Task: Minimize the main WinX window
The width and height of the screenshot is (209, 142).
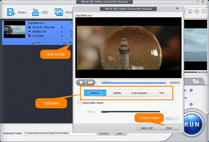Action: click(197, 2)
